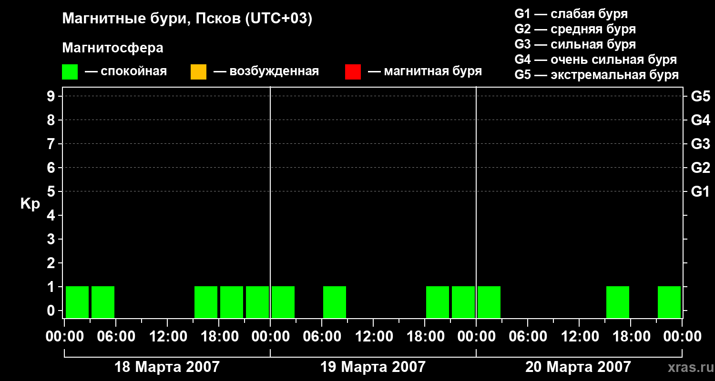
Task: Select the green bar for 03:00–06:00 on 18 Марта
Action: click(103, 302)
